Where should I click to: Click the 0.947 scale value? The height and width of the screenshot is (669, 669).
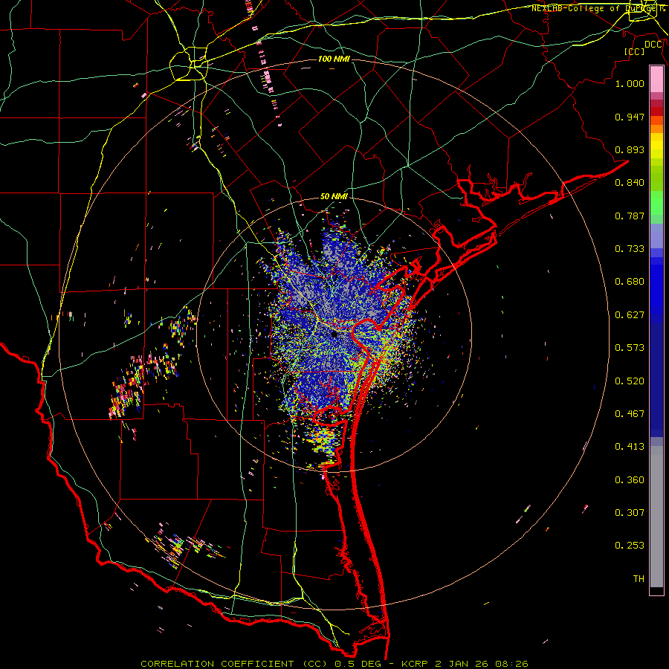(x=630, y=117)
